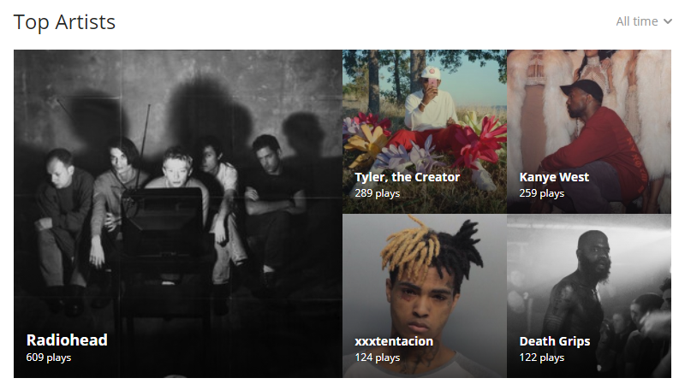Image resolution: width=679 pixels, height=390 pixels.
Task: Open the Radiohead artist name link
Action: coord(67,340)
